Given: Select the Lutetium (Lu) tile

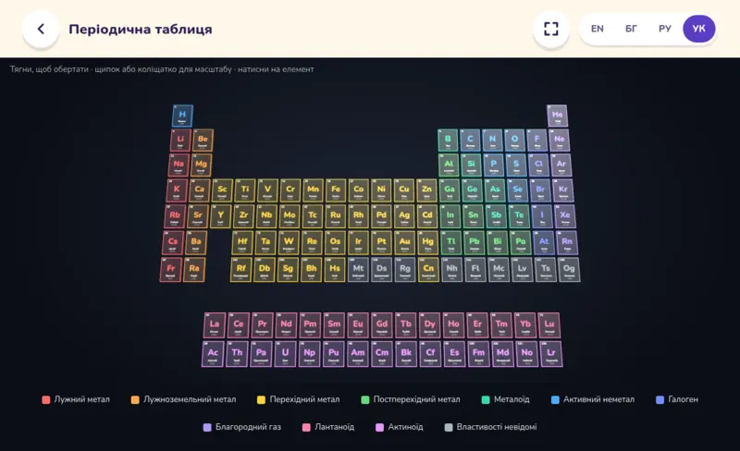Looking at the screenshot, I should click(549, 325).
